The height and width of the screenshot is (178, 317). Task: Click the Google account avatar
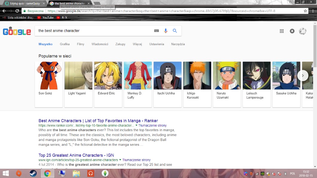coord(303,31)
